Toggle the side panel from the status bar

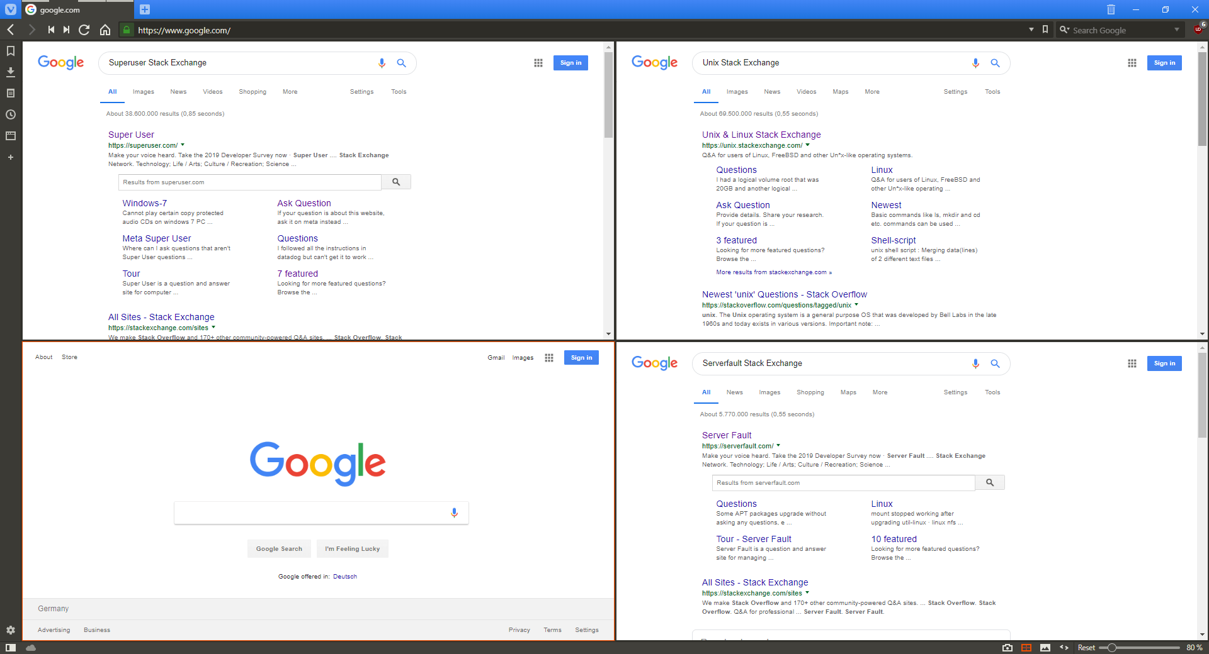[x=11, y=648]
